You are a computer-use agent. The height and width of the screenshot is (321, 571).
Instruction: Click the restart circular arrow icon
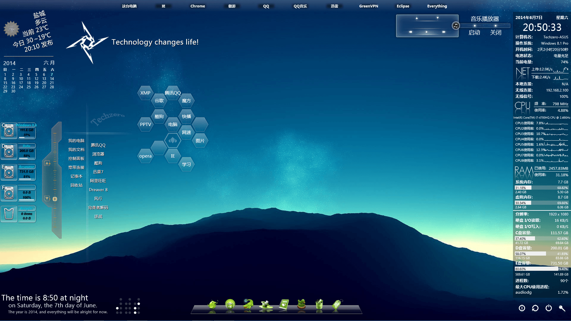[535, 308]
